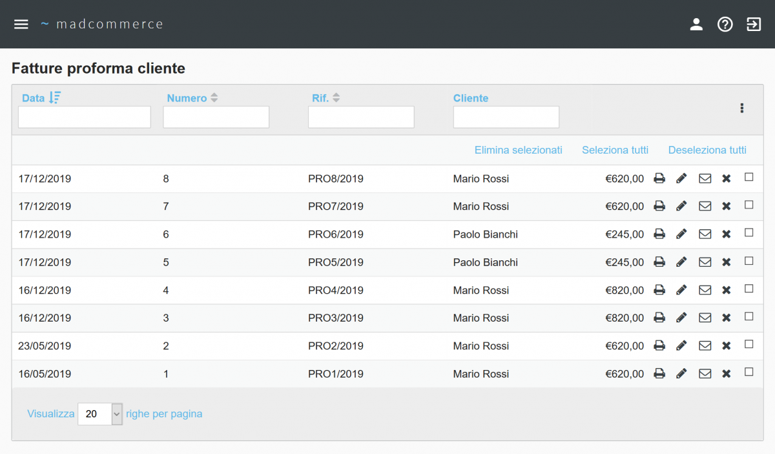The width and height of the screenshot is (775, 454).
Task: Sort by the Data column header
Action: pyautogui.click(x=41, y=98)
